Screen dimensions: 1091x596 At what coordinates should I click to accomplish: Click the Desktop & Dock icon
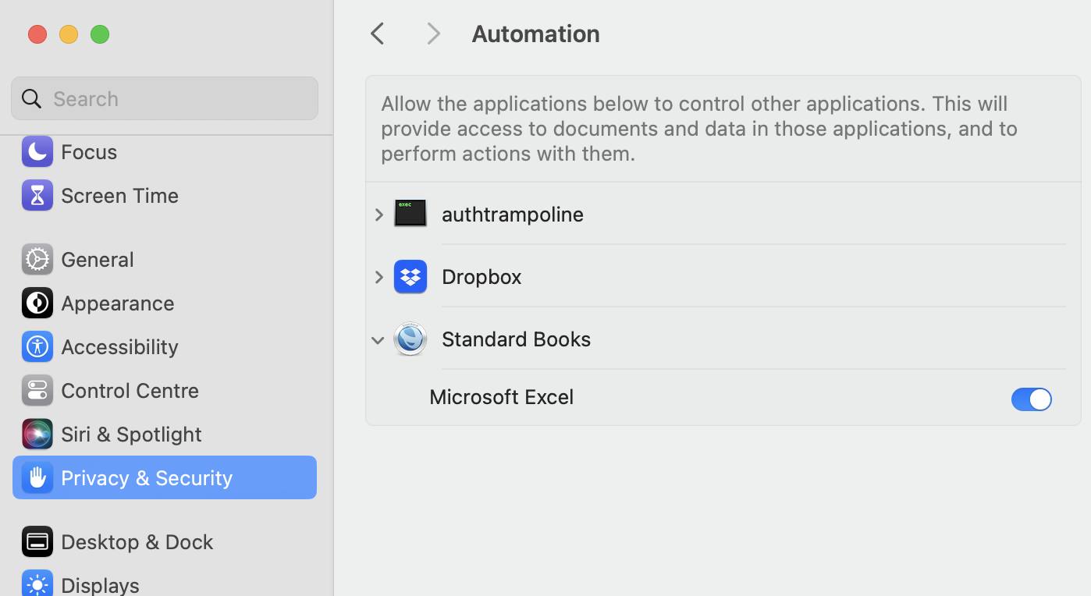pos(37,541)
